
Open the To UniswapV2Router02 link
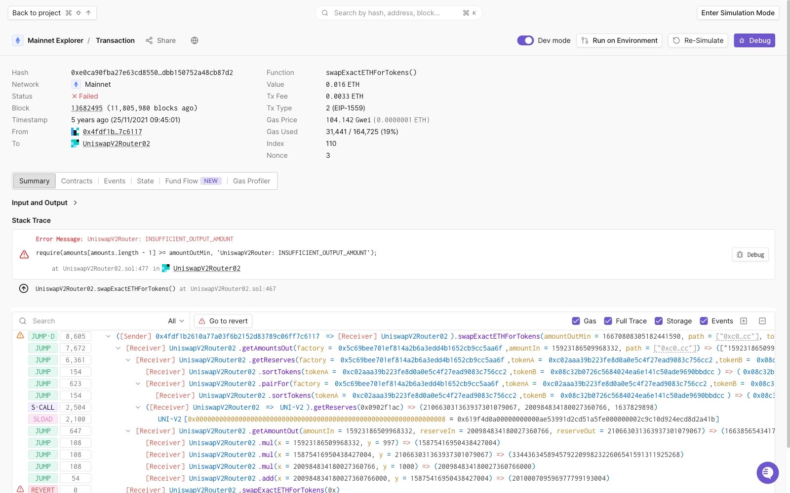tap(117, 143)
